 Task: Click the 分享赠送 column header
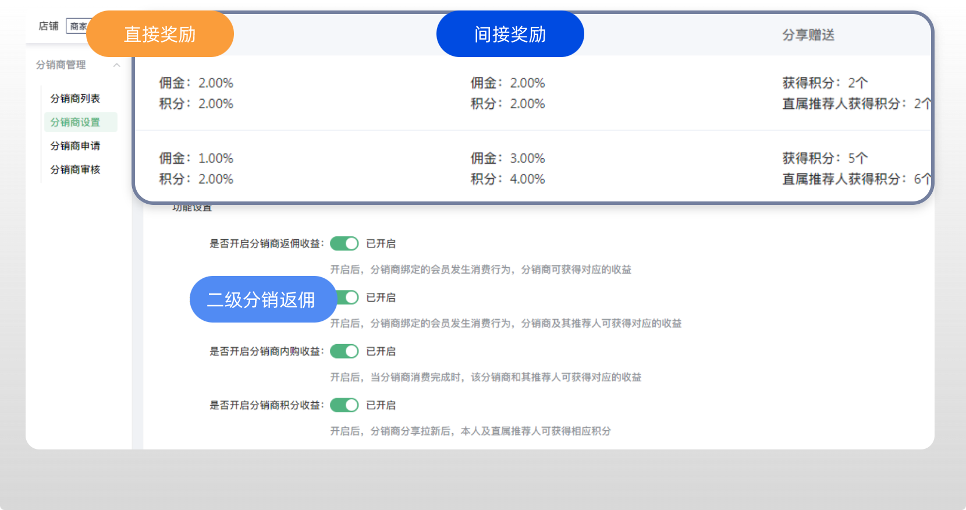click(x=808, y=36)
